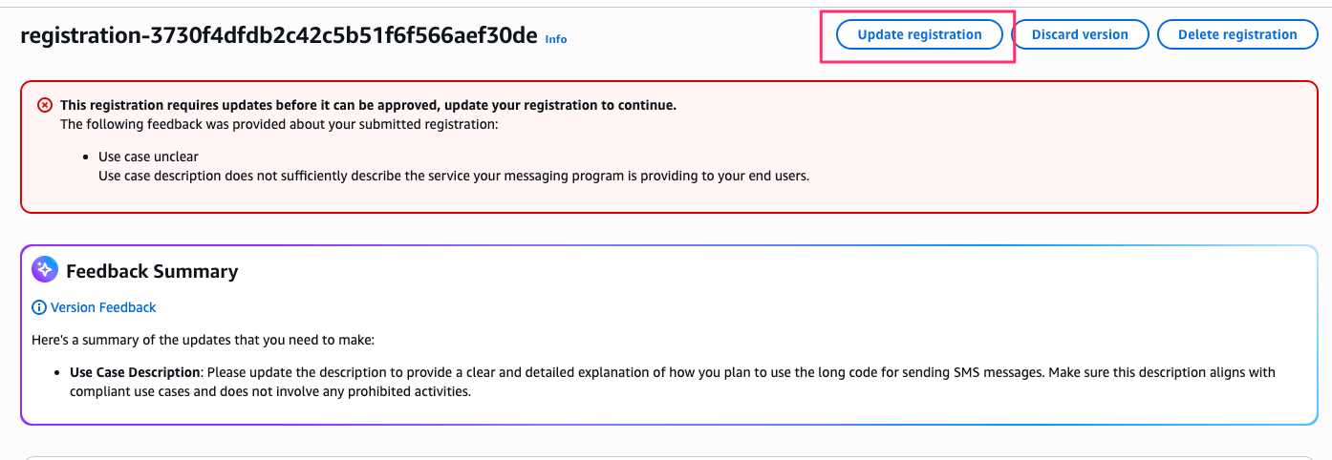Click the "does not sufficiently describe" alert sentence

coord(454,176)
